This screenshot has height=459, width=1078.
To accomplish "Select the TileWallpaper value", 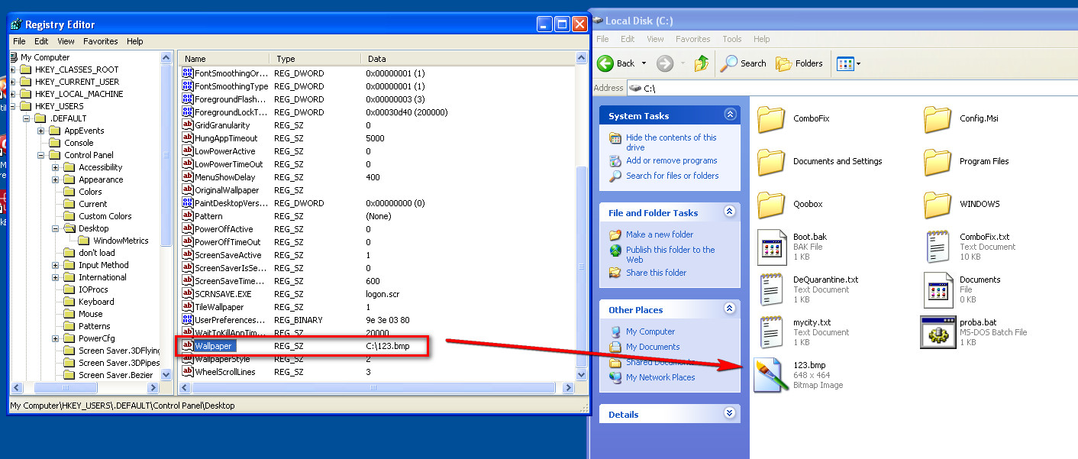I will tap(219, 307).
